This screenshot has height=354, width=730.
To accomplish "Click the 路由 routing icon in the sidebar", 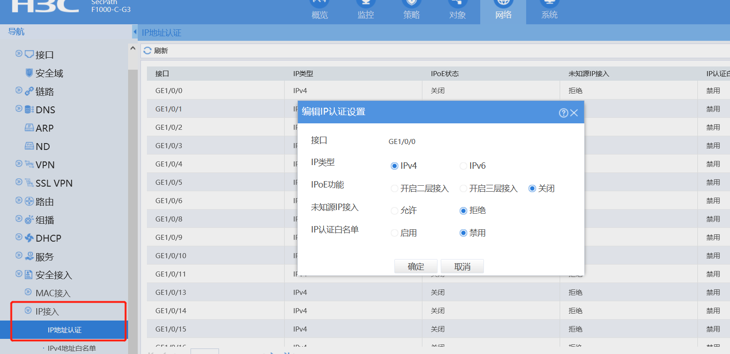I will point(29,201).
